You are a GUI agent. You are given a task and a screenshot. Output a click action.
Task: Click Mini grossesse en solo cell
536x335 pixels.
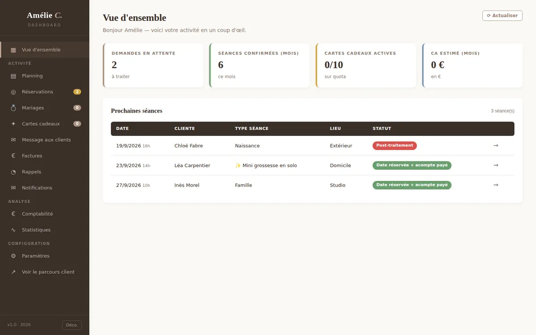pyautogui.click(x=266, y=166)
